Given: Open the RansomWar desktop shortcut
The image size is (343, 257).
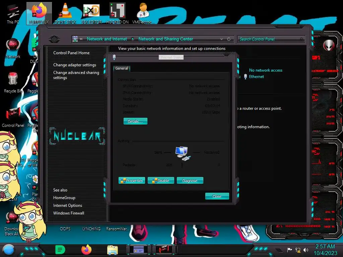Looking at the screenshot, I should point(118,229).
